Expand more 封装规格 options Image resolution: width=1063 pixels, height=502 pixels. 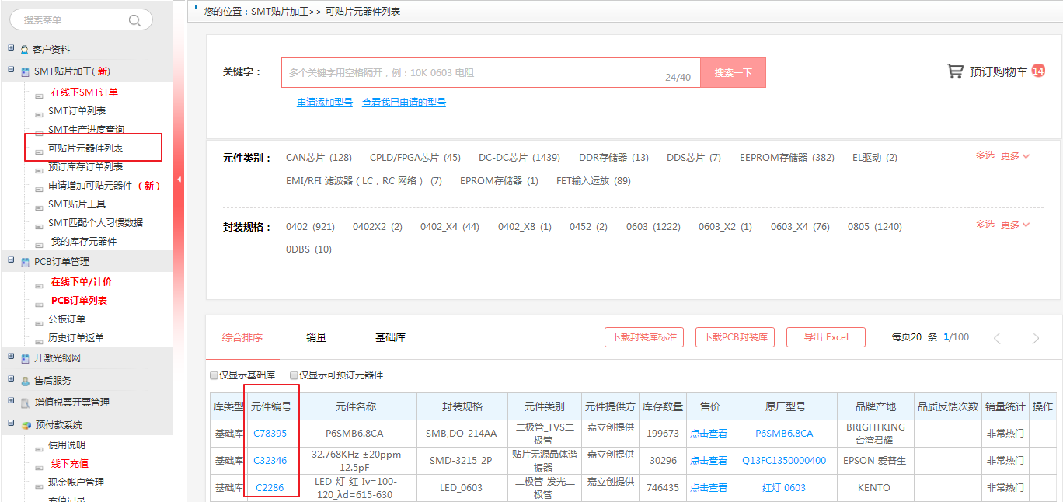click(1015, 225)
